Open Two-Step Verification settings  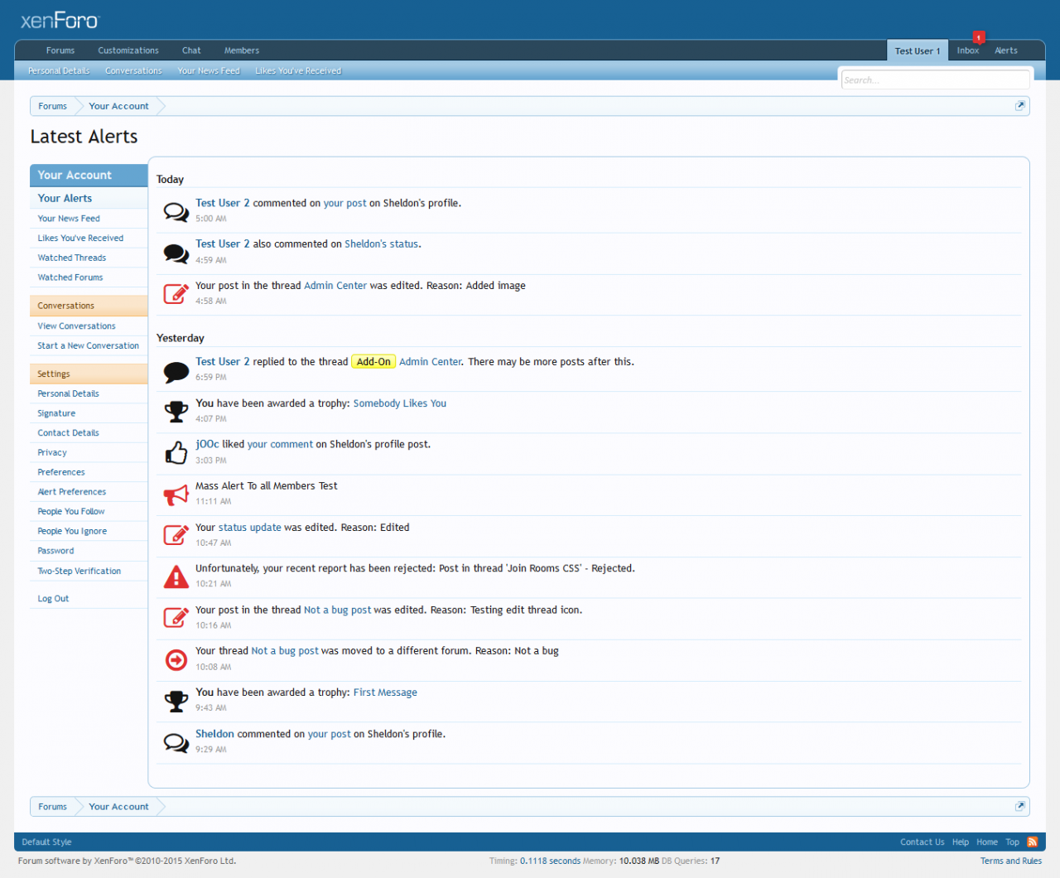pos(89,571)
